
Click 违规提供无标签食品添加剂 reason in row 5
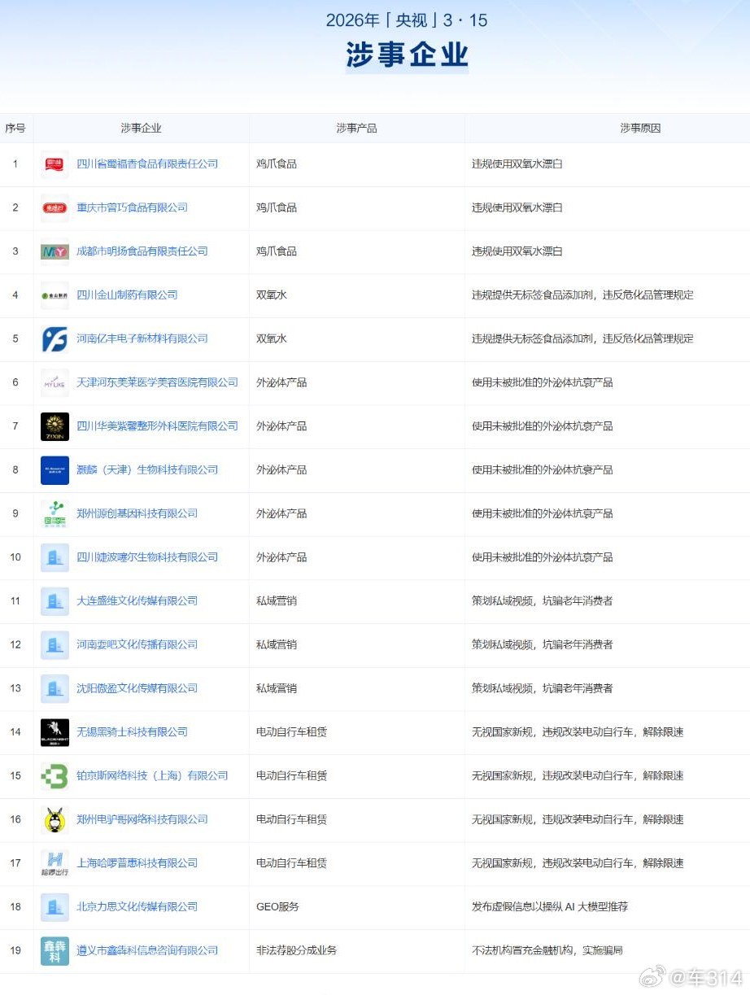click(x=583, y=339)
